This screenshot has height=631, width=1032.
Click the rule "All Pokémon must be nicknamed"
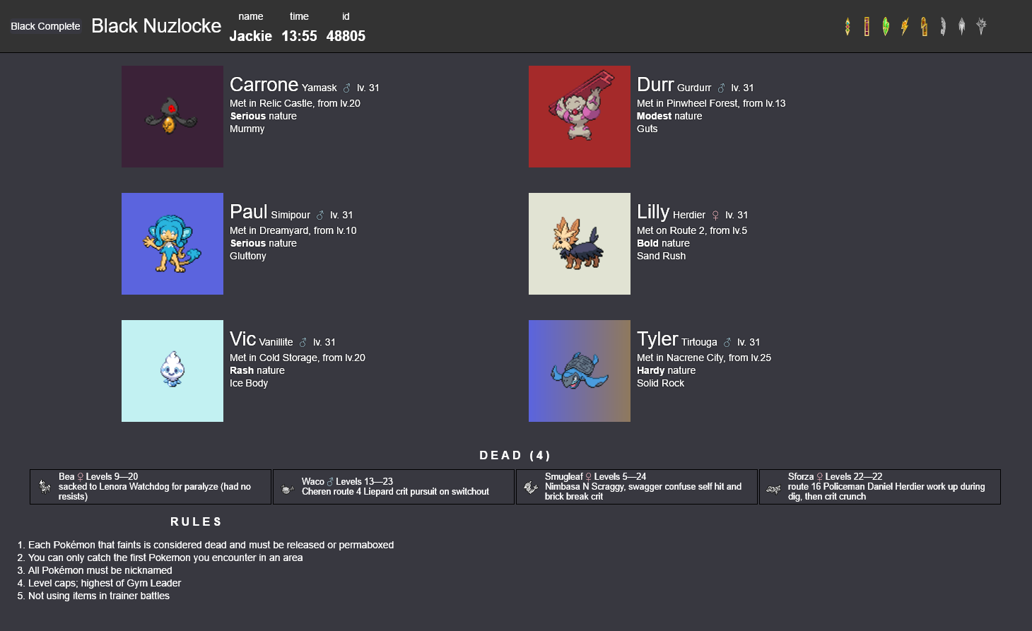(x=100, y=570)
